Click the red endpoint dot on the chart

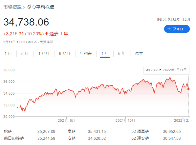coord(188,89)
